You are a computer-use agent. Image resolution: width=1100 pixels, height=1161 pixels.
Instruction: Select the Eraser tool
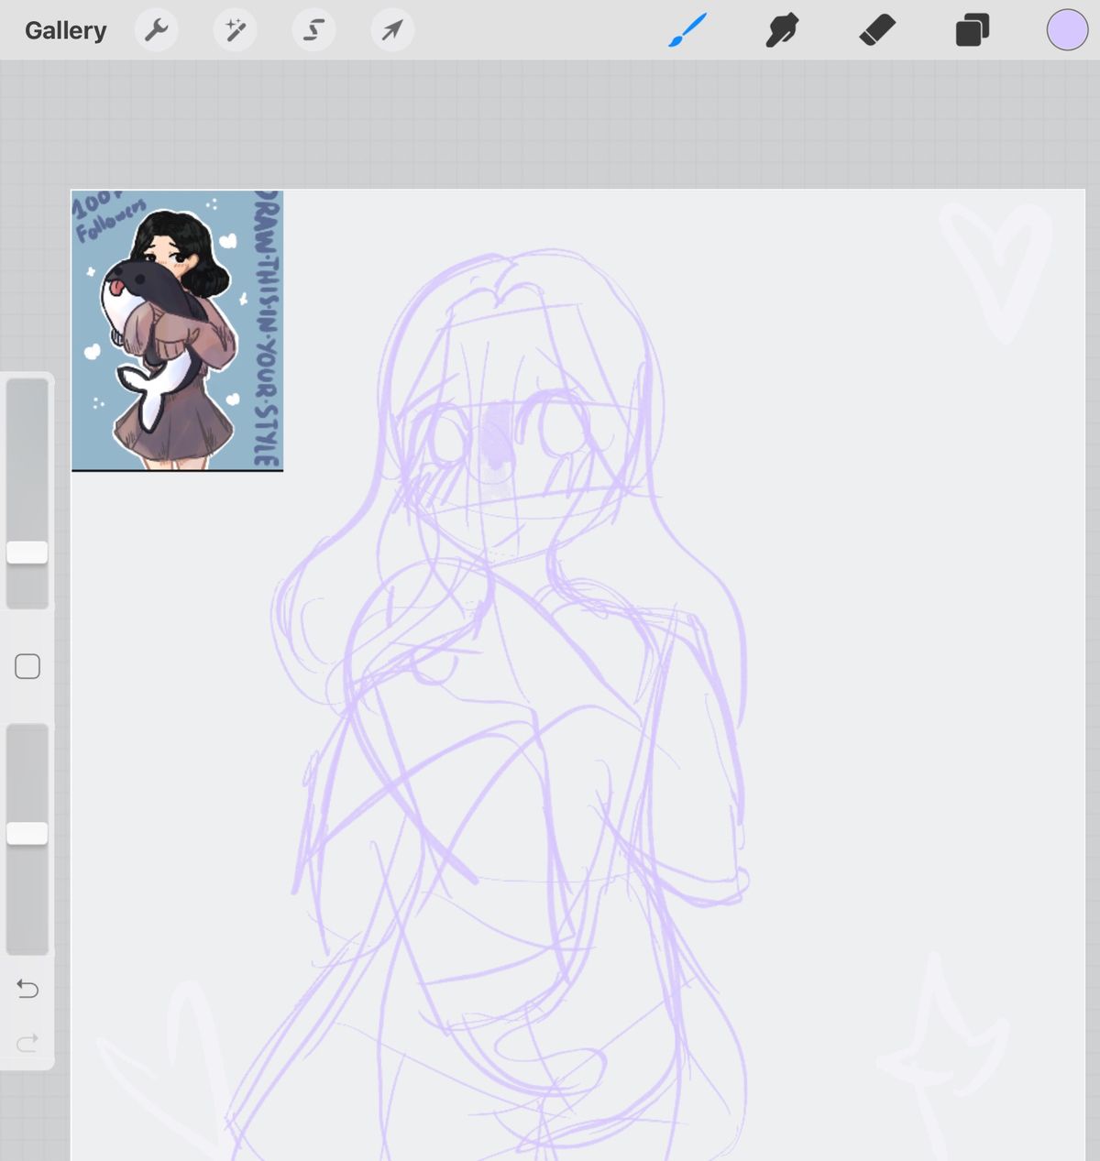pyautogui.click(x=877, y=30)
